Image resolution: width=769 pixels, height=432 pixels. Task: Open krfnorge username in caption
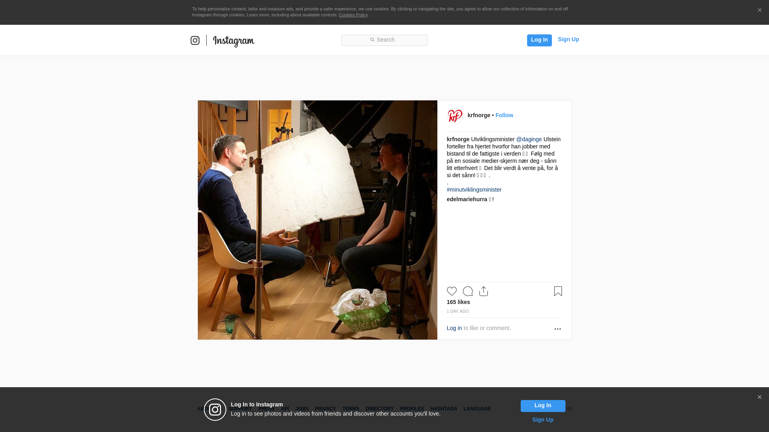[458, 139]
